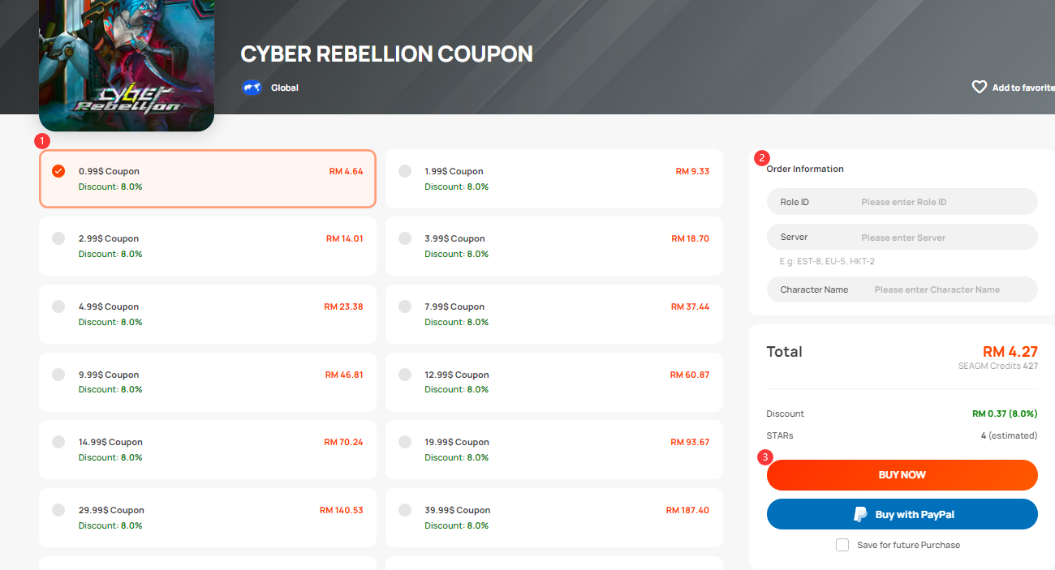Enable Save for future Purchase checkbox

pos(842,545)
